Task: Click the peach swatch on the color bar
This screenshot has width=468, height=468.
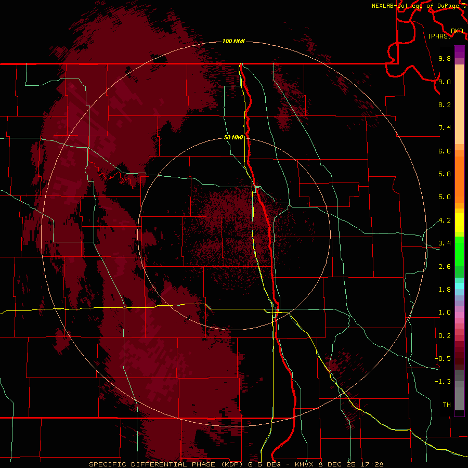Action: click(x=459, y=107)
